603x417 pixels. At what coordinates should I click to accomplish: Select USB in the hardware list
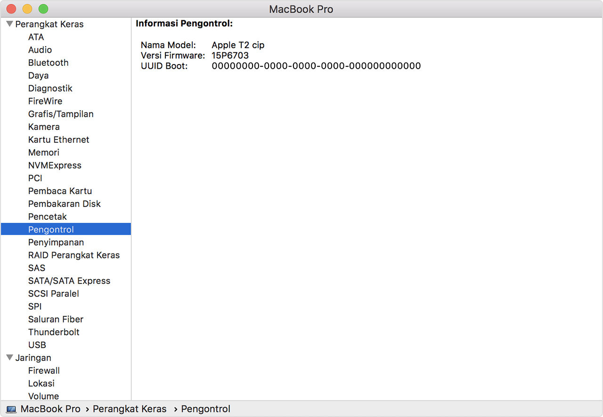coord(37,345)
